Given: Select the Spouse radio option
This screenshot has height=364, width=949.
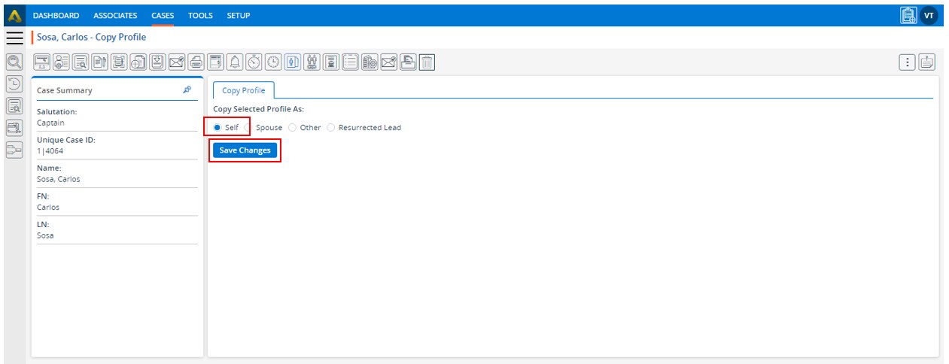Looking at the screenshot, I should point(248,128).
